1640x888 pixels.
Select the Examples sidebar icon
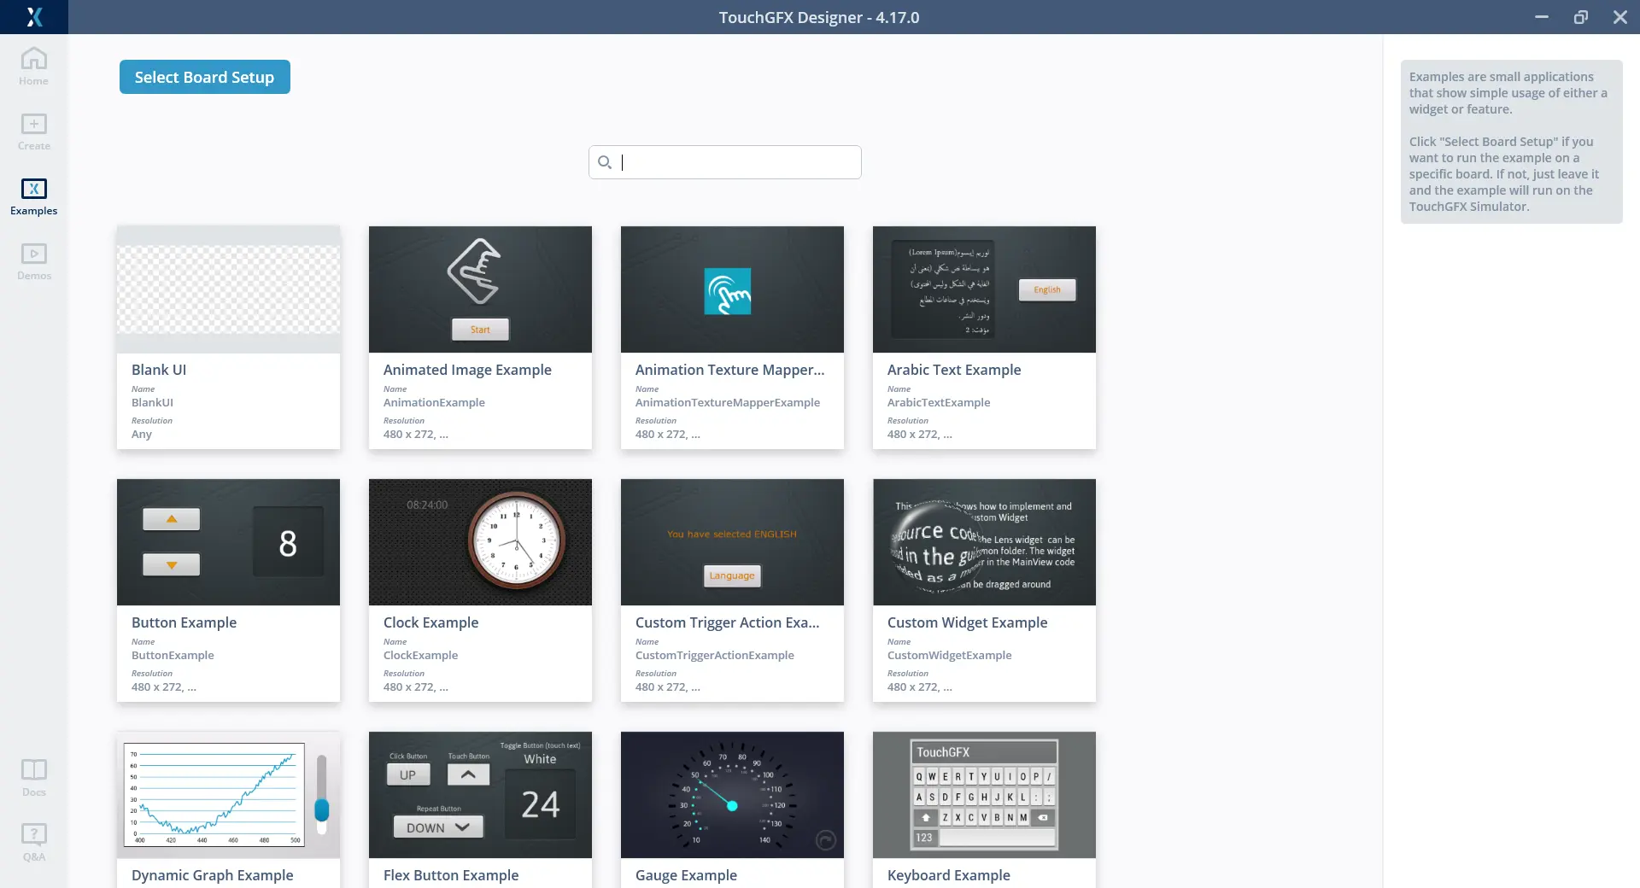point(34,190)
